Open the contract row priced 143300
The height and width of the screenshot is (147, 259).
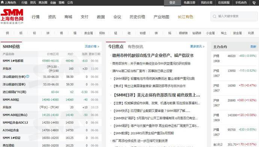(x=235, y=117)
